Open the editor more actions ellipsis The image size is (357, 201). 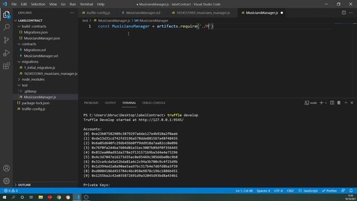351,13
